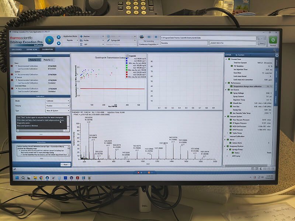Image resolution: width=295 pixels, height=221 pixels.
Task: Click the View button beside file name
Action: click(262, 43)
